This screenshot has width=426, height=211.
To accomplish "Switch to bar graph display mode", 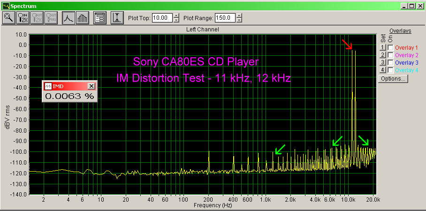I will coord(82,18).
